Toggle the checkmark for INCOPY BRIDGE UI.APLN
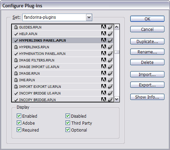The height and width of the screenshot is (150, 170). pyautogui.click(x=16, y=93)
